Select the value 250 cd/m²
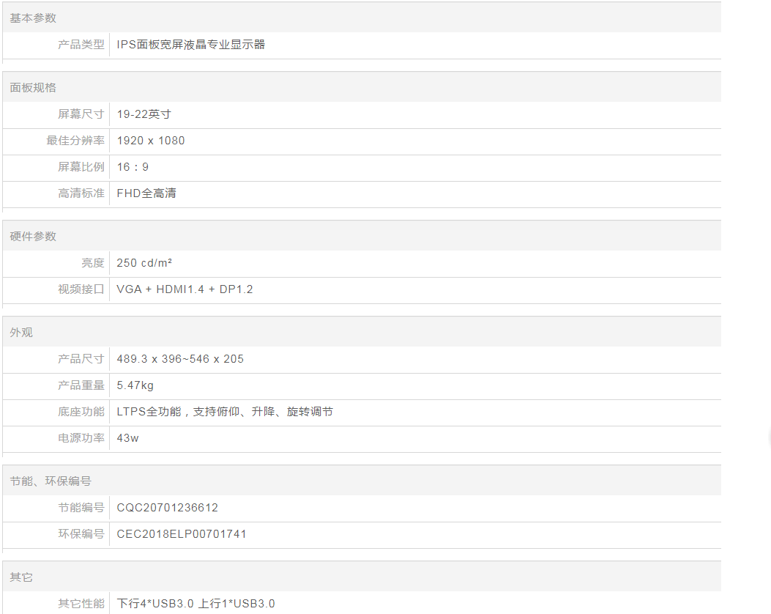771x614 pixels. [144, 263]
